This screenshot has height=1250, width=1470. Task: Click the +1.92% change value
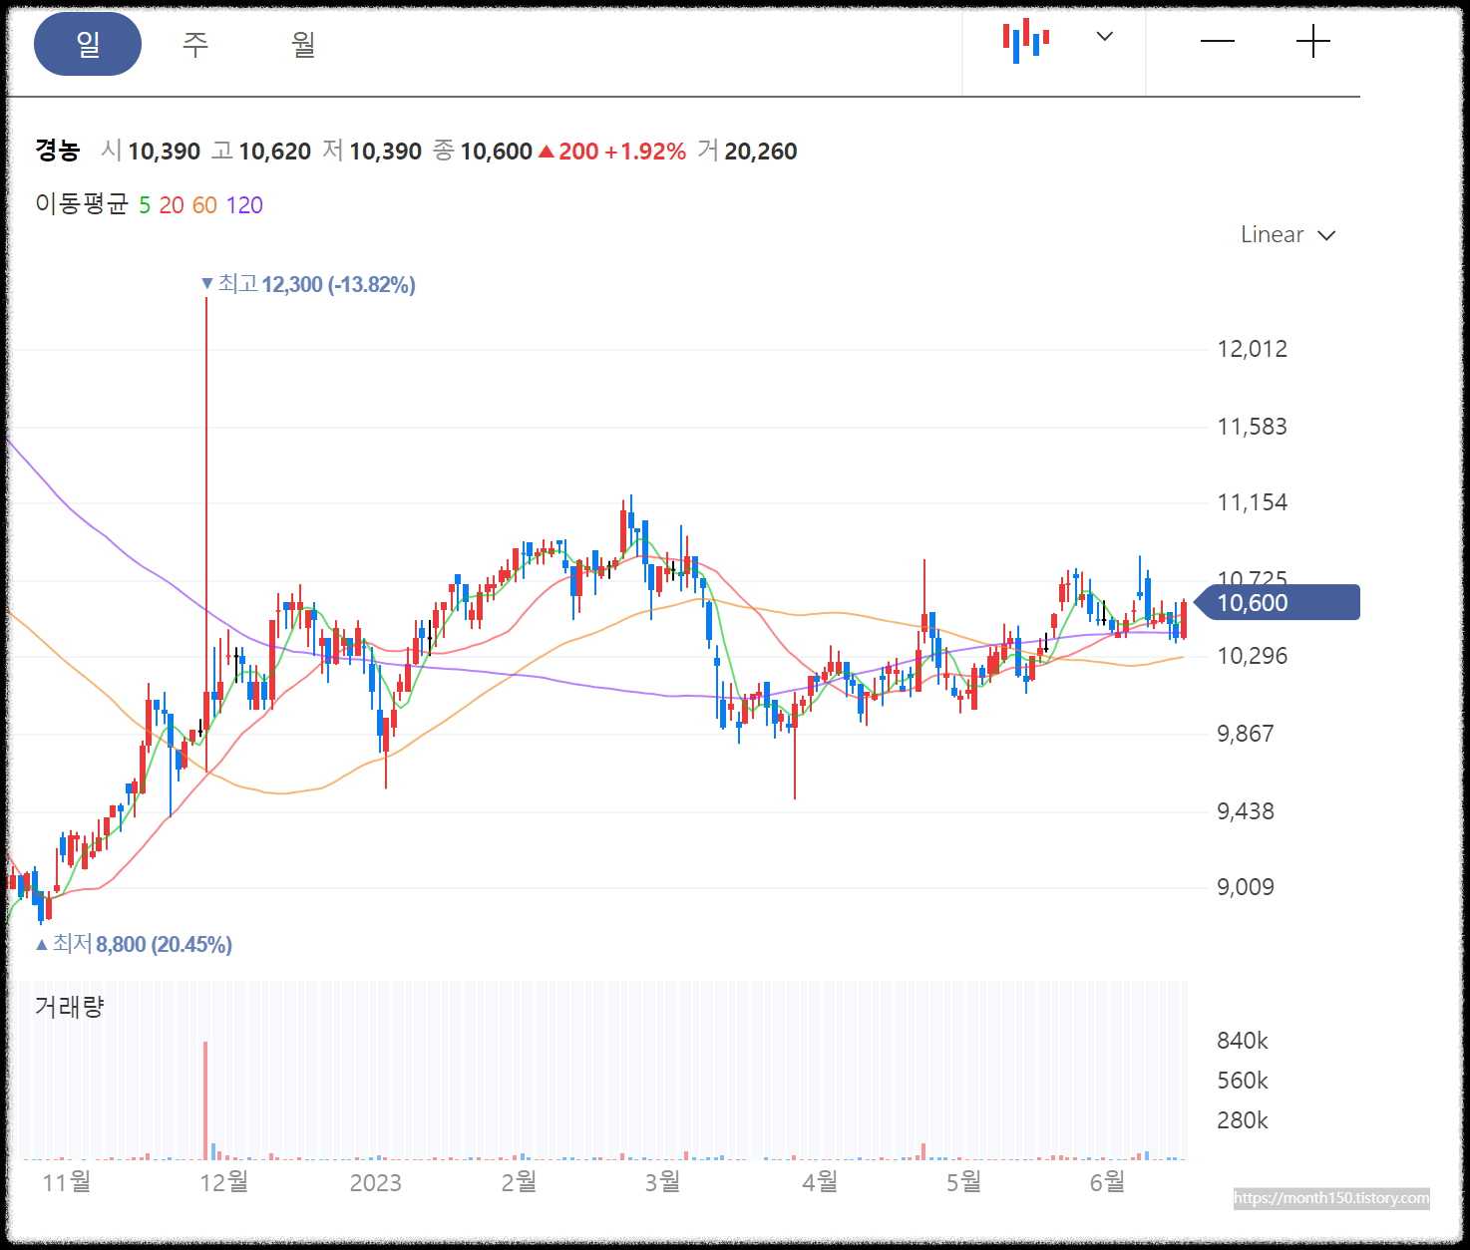(x=645, y=152)
